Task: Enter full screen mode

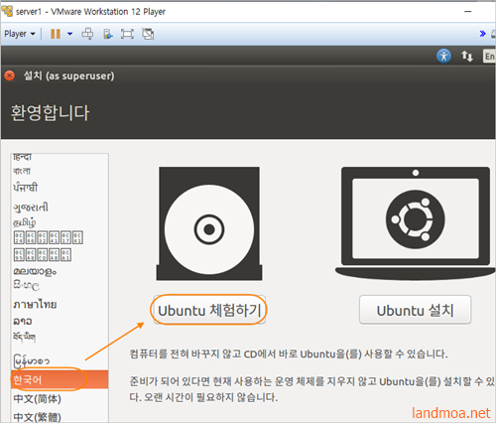Action: point(127,34)
